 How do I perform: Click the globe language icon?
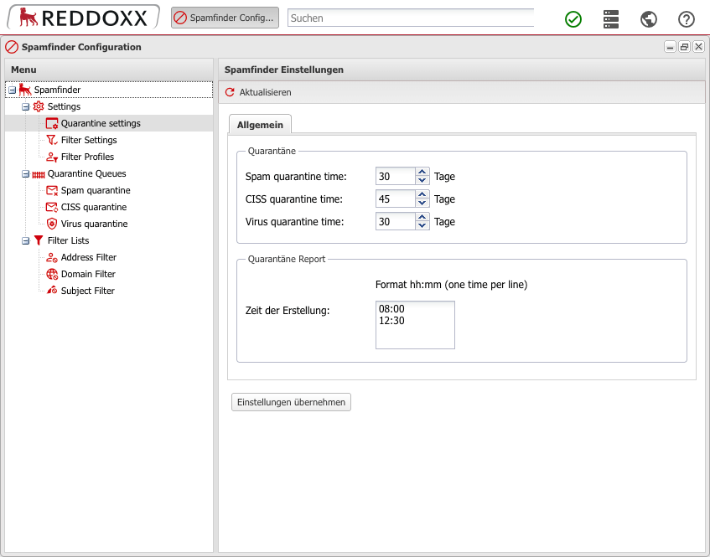point(649,19)
